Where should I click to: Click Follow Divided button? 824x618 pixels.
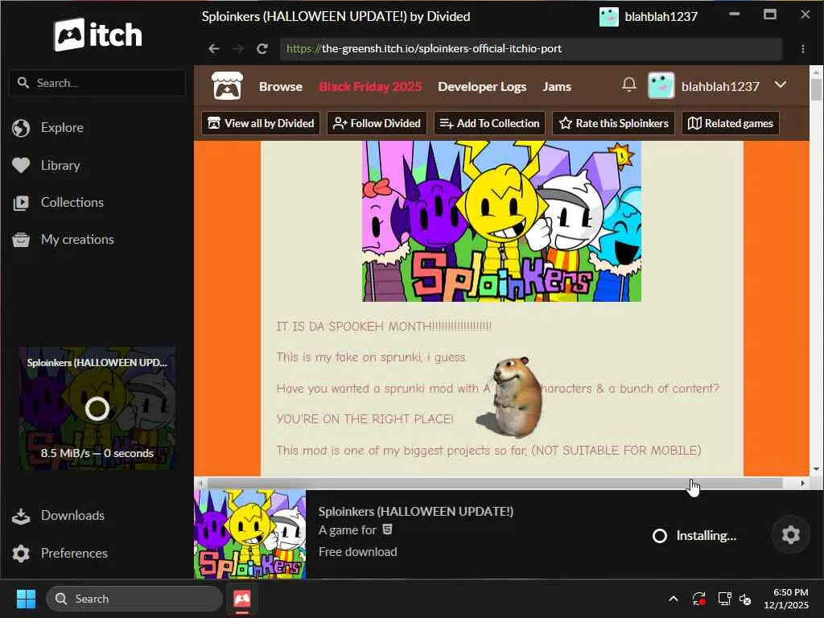377,123
